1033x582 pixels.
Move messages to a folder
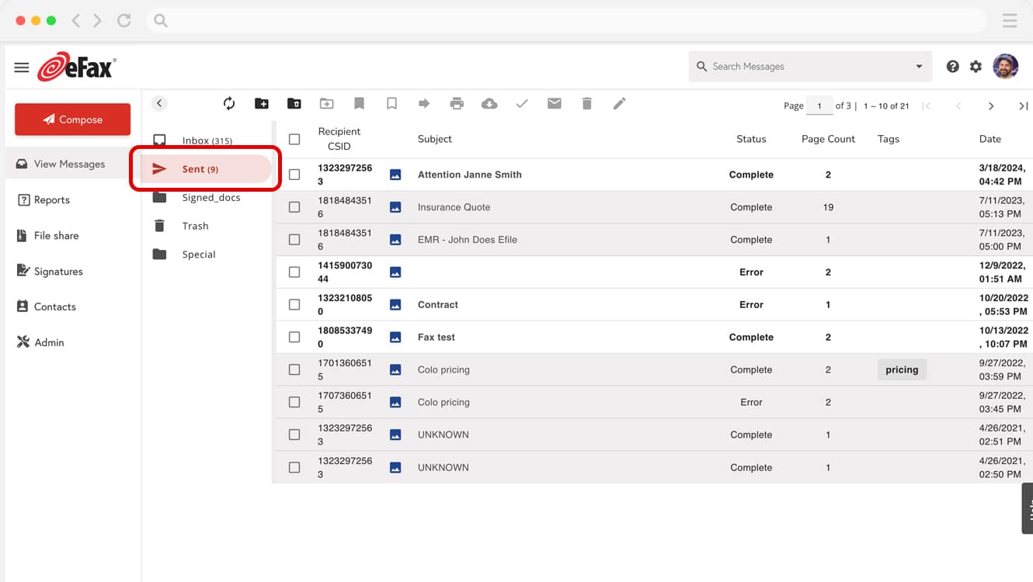327,102
